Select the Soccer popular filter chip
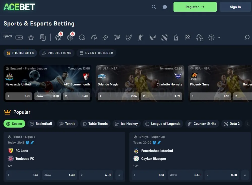252x185 pixels. click(14, 124)
